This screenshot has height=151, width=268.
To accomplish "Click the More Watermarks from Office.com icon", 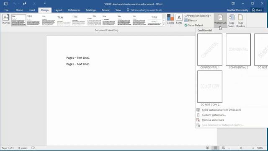I will [198, 110].
